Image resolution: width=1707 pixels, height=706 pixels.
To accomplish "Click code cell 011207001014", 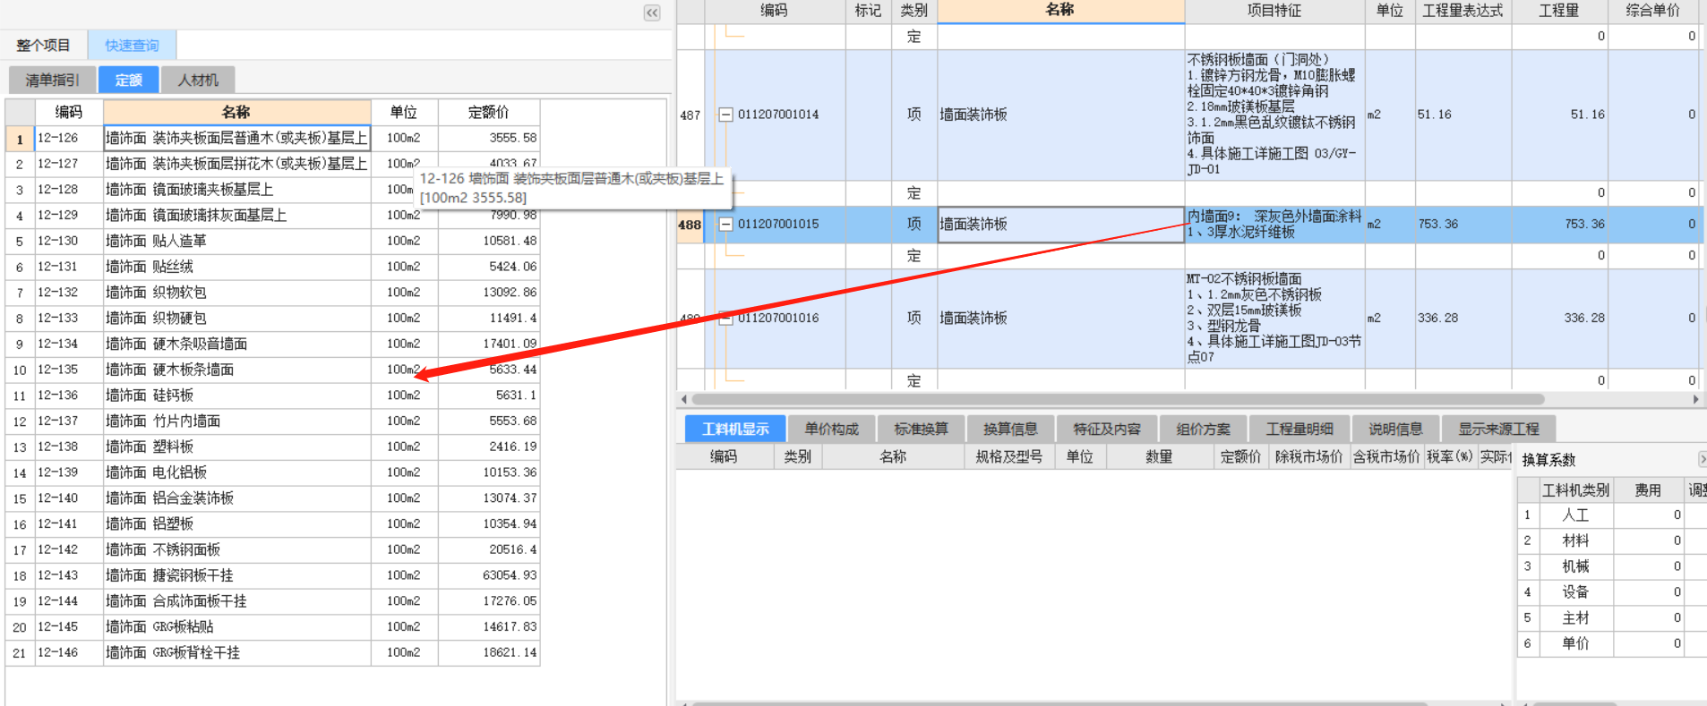I will (x=778, y=115).
